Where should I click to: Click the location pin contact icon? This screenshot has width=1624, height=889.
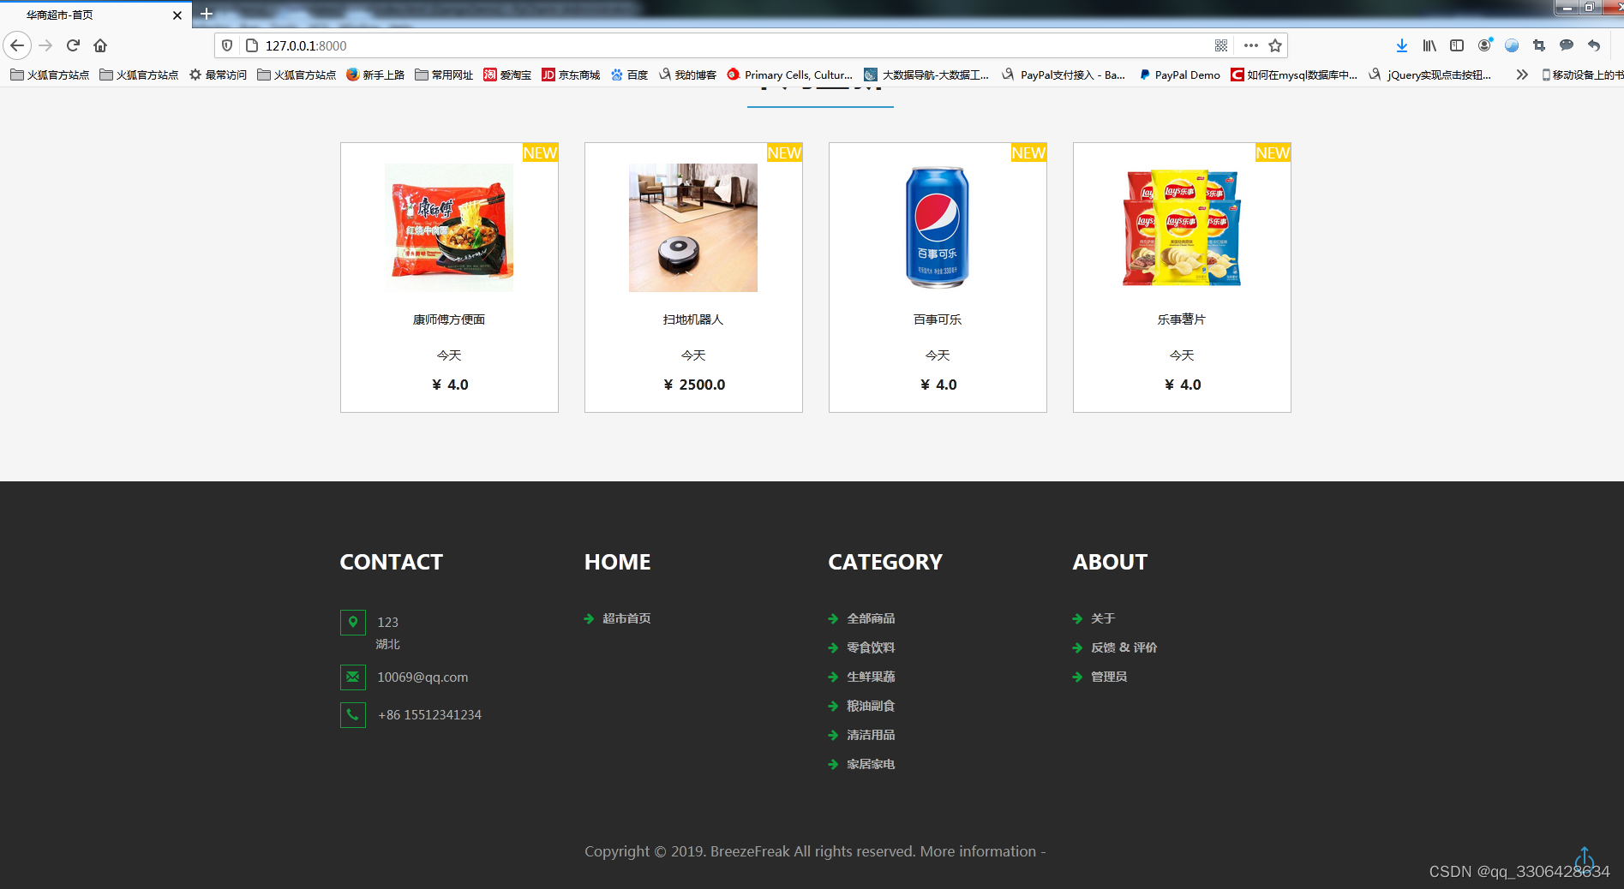coord(353,623)
